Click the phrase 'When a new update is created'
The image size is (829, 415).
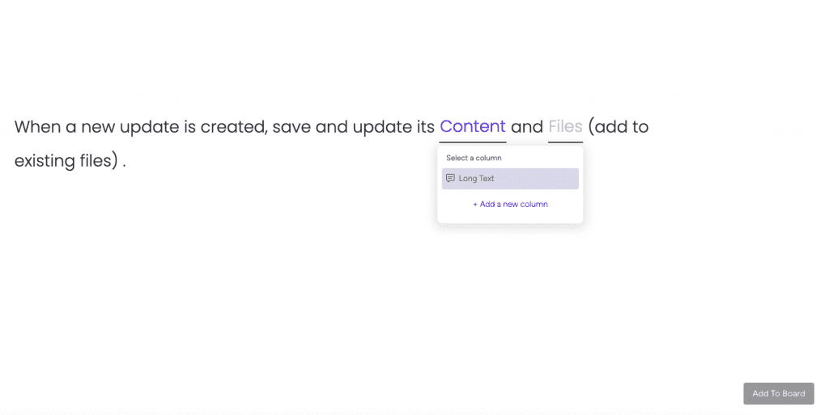(141, 127)
